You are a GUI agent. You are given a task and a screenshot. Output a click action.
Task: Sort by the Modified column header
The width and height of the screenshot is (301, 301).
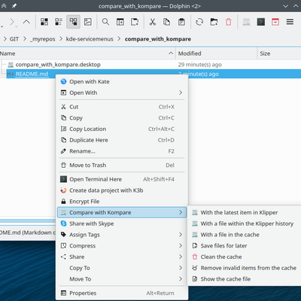217,53
